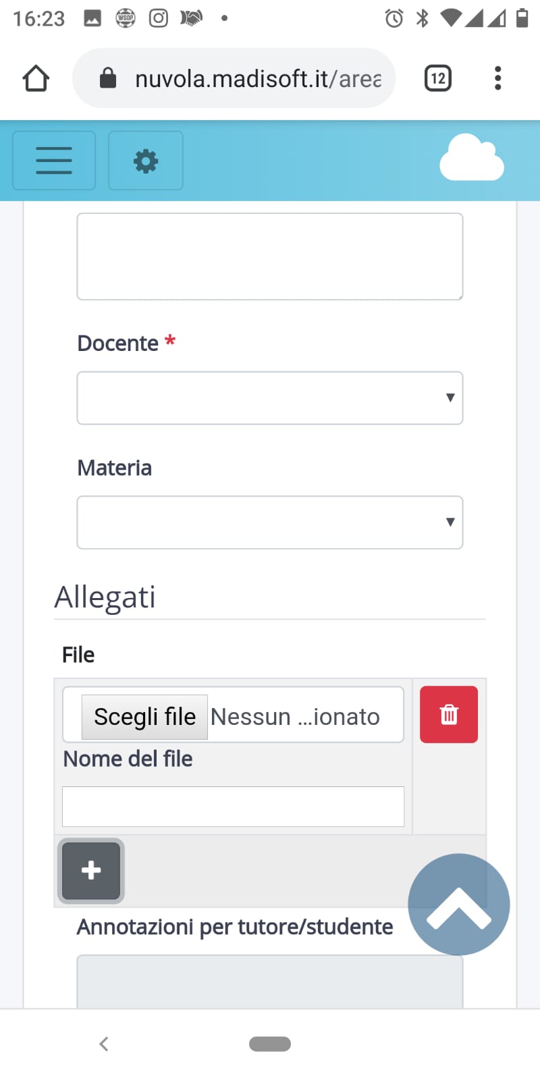This screenshot has height=1080, width=540.
Task: Show the 12 open browser tabs
Action: tap(438, 78)
